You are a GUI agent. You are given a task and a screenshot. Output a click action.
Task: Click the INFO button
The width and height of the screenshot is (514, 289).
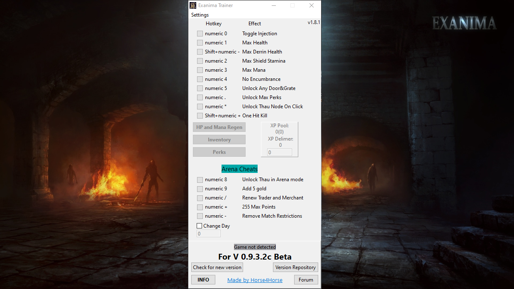[203, 279]
